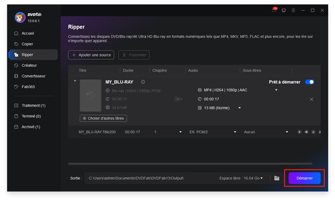Screen dimensions: 335x201
Task: Open the video edit icon for Title200
Action: coord(313,132)
